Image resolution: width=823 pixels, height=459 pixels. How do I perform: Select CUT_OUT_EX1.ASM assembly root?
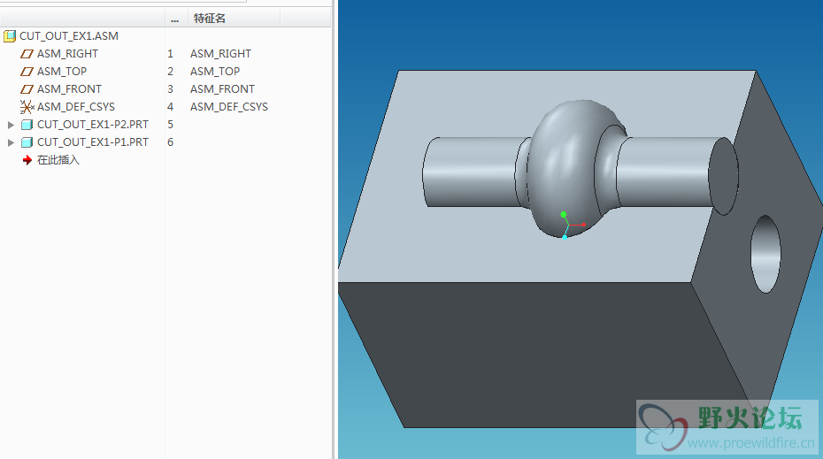69,36
